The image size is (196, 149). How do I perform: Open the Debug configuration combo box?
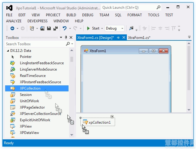114,28
